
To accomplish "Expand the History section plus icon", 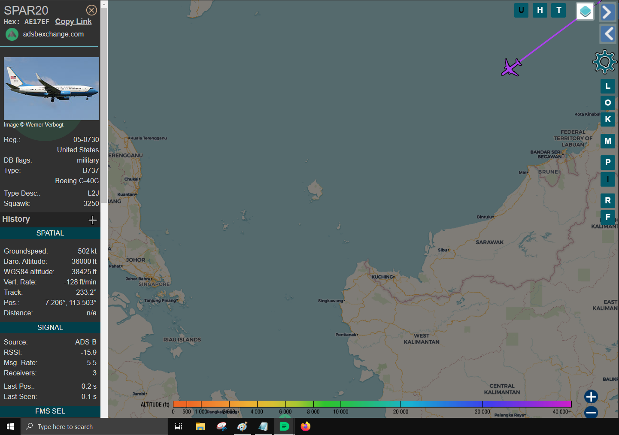I will (92, 220).
